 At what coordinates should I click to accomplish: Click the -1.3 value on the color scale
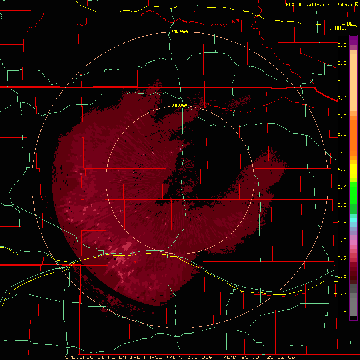coord(340,294)
